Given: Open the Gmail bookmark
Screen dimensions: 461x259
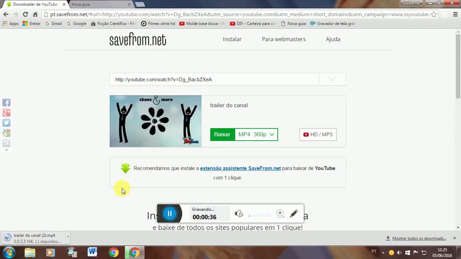Looking at the screenshot, I should 53,24.
